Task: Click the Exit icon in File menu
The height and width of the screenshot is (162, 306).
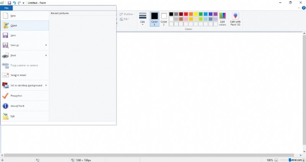Action: click(5, 116)
